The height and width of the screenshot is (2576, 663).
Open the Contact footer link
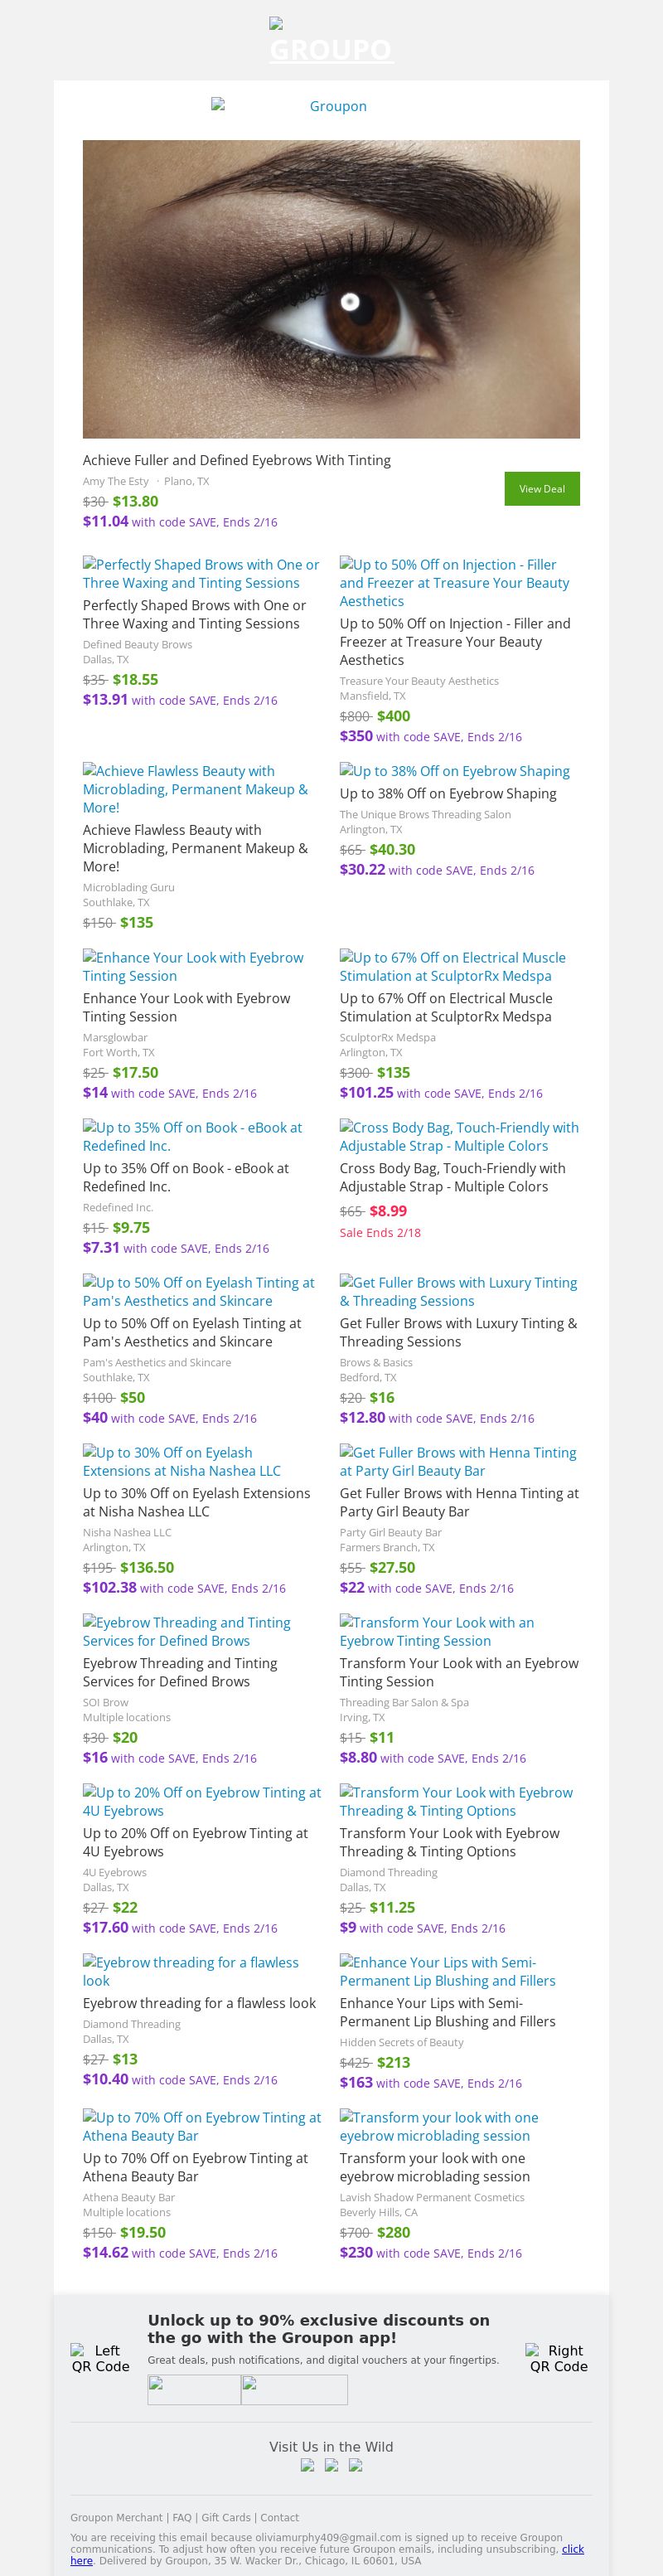(280, 2517)
